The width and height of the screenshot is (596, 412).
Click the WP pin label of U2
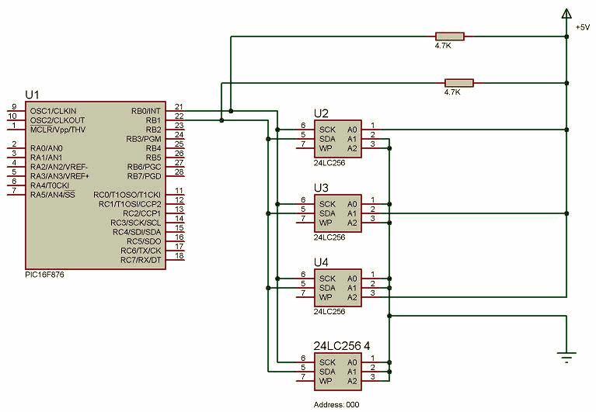coord(326,148)
